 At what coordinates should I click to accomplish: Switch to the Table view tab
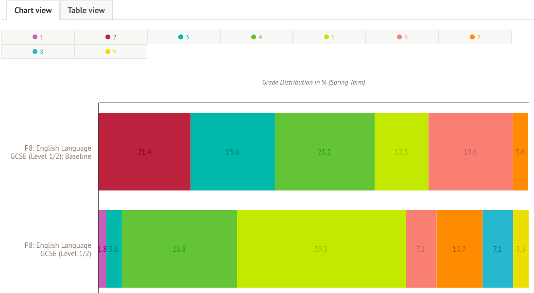(86, 10)
